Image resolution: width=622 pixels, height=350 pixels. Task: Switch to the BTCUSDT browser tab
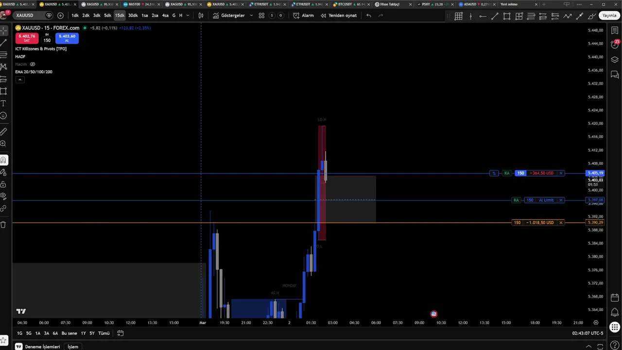[350, 4]
